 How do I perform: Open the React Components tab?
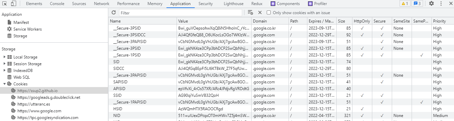[285, 4]
